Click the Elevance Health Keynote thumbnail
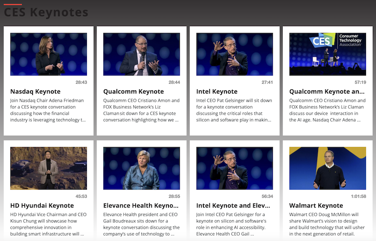The width and height of the screenshot is (376, 241). [141, 168]
